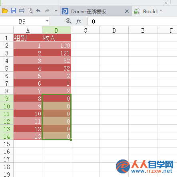The height and width of the screenshot is (177, 177).
Task: Click the Book1 spreadsheet file icon
Action: click(x=137, y=11)
